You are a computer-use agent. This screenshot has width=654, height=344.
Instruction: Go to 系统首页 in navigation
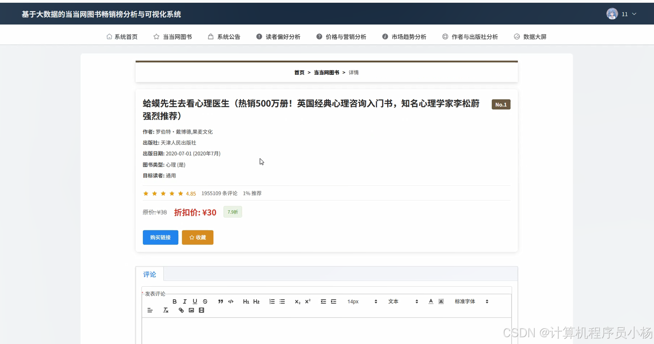(122, 37)
